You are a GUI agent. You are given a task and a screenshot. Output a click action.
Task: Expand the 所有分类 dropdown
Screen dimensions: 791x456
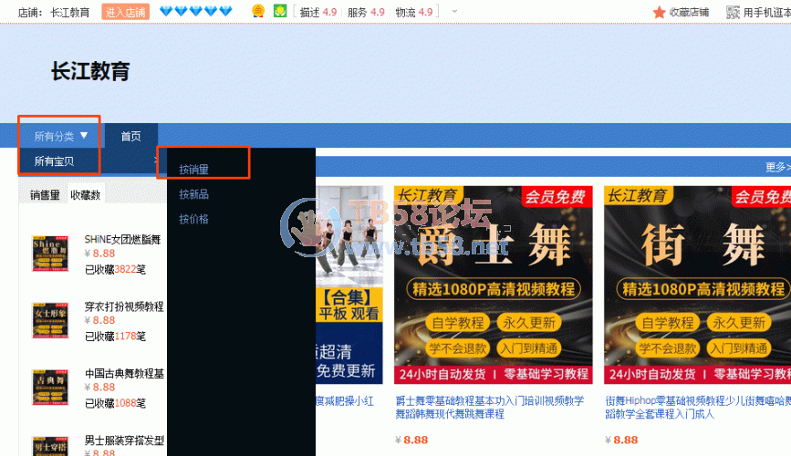pyautogui.click(x=61, y=137)
